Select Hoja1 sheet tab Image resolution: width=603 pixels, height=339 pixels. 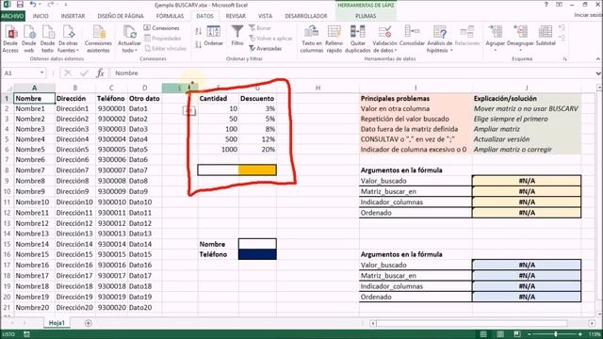click(x=57, y=323)
